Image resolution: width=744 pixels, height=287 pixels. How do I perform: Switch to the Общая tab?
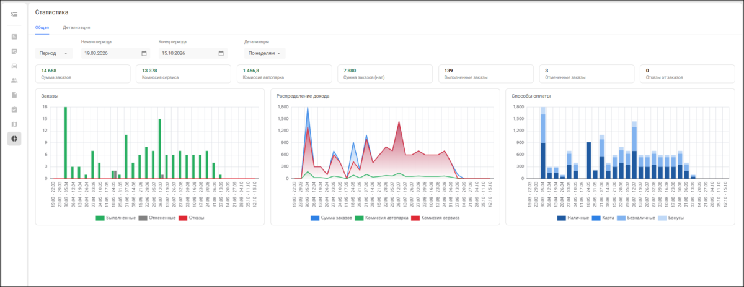pyautogui.click(x=42, y=27)
